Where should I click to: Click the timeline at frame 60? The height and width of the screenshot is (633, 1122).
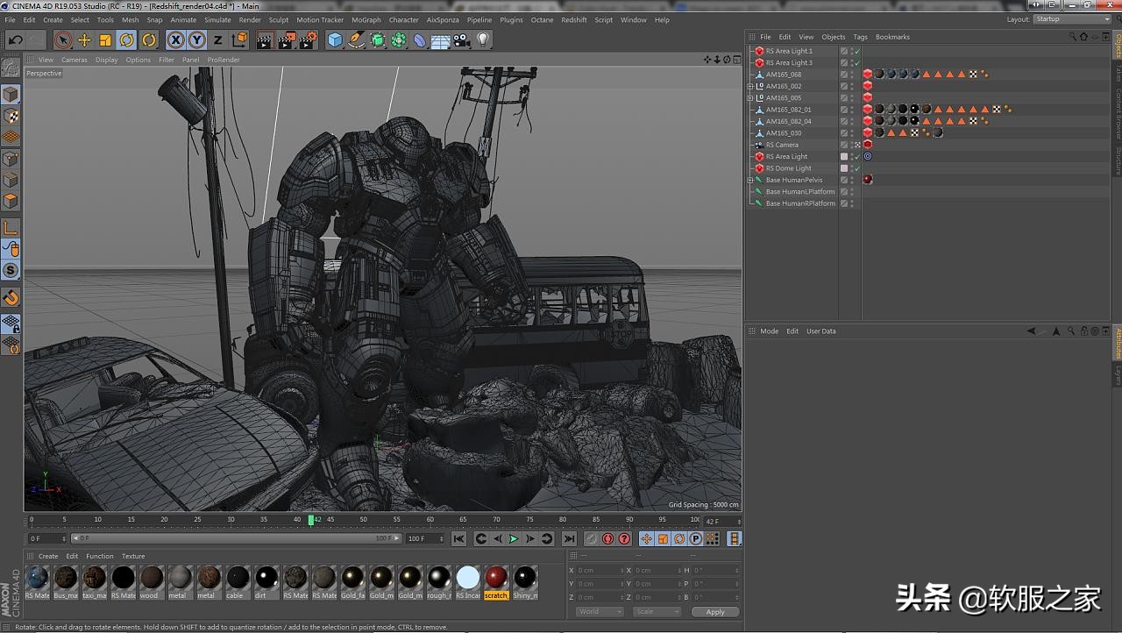point(430,520)
